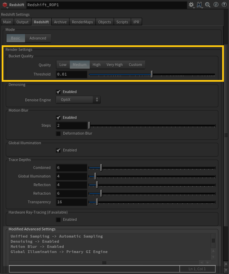Screen dimensions: 229x274
Task: Open the Denoise Engine OptiX dropdown
Action: point(78,100)
